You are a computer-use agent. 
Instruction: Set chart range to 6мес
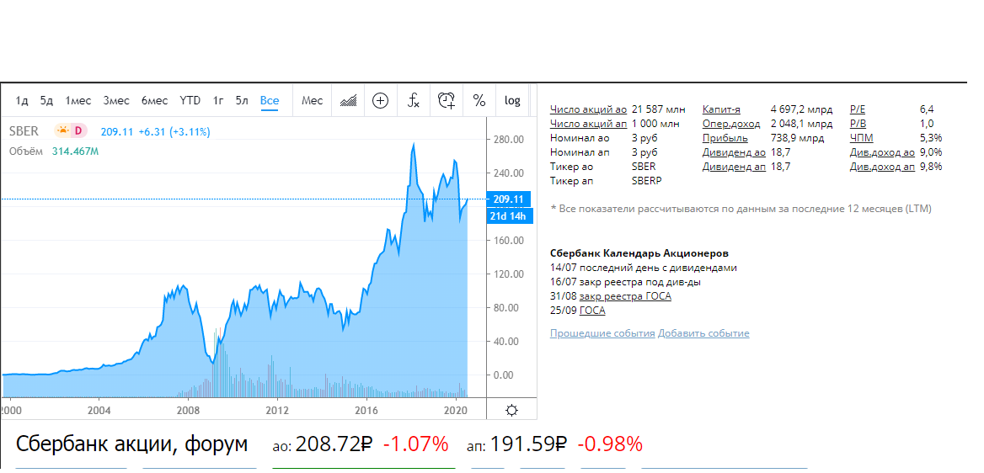154,100
